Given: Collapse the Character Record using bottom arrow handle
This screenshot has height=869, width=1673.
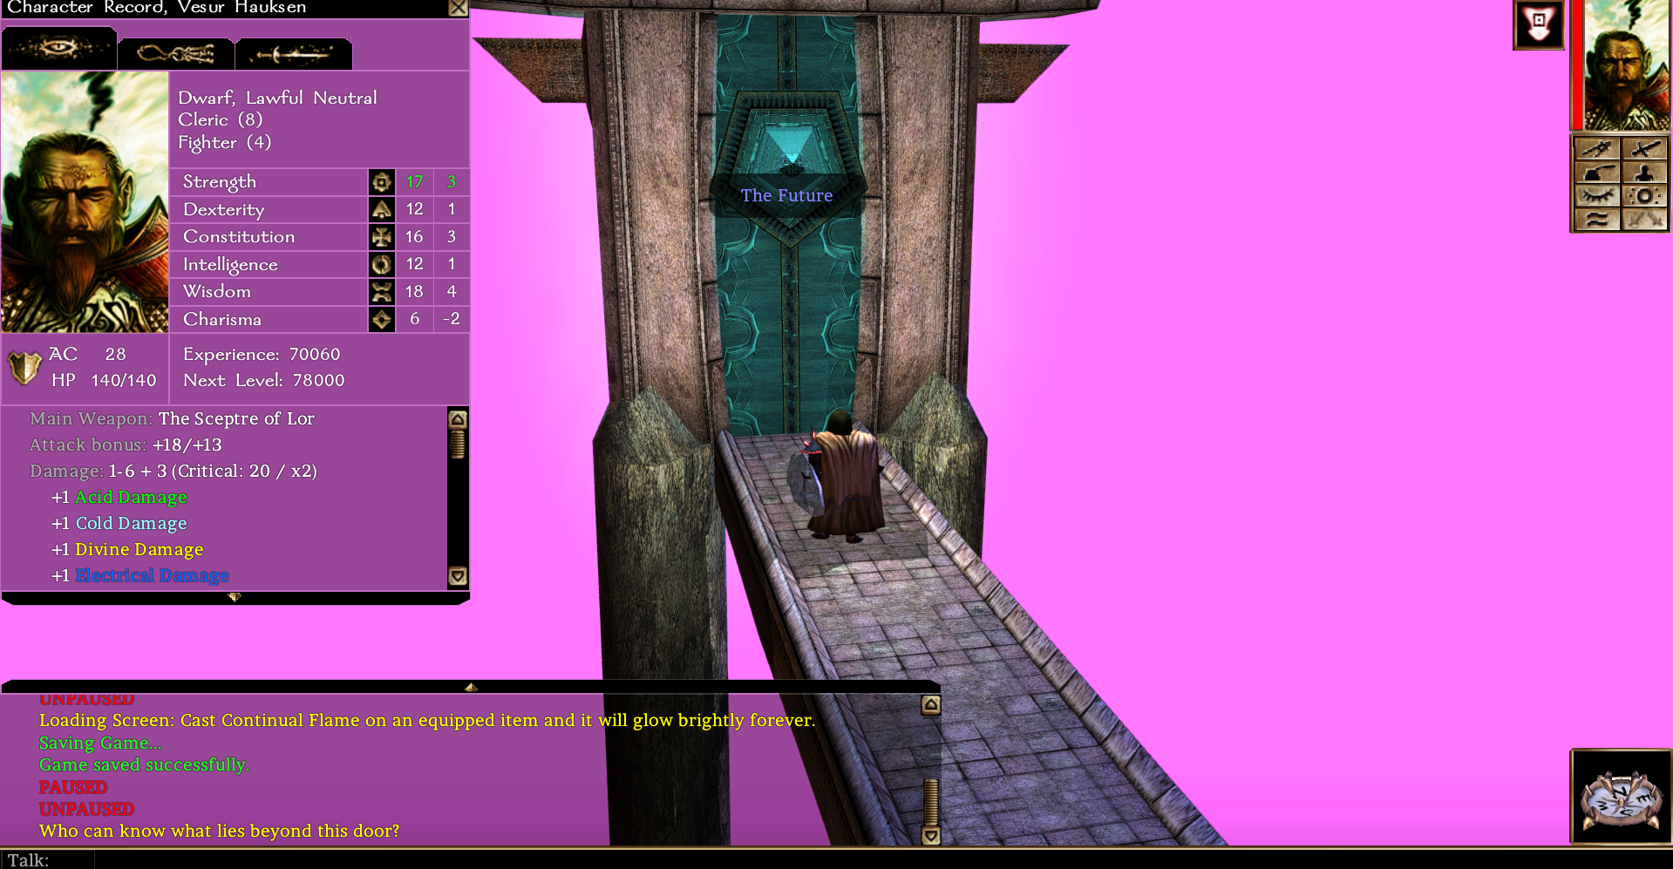Looking at the screenshot, I should [x=234, y=598].
